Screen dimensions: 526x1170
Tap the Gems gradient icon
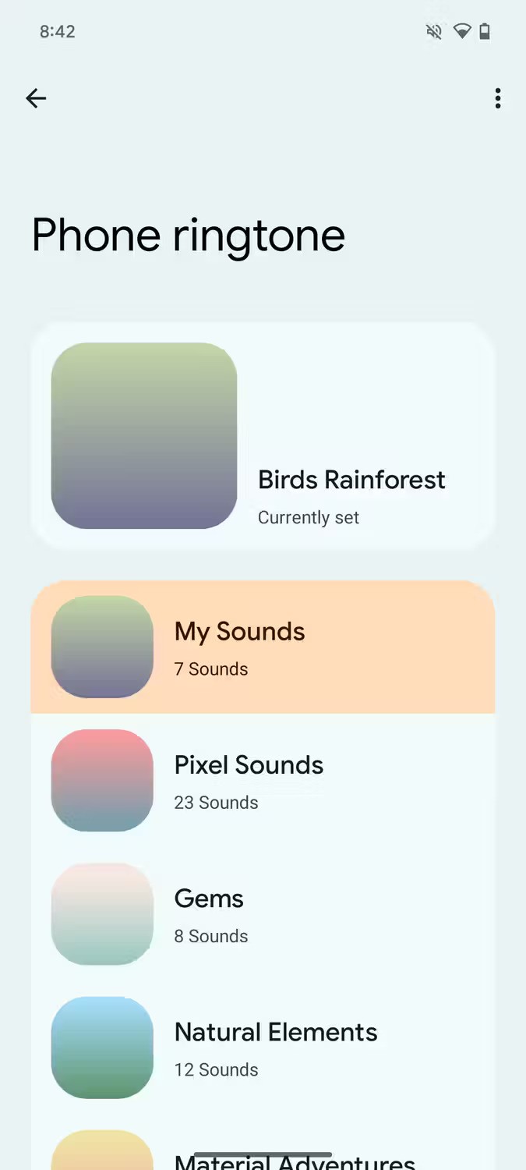point(102,913)
